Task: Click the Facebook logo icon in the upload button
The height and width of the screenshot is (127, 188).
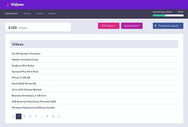Action: click(156, 26)
